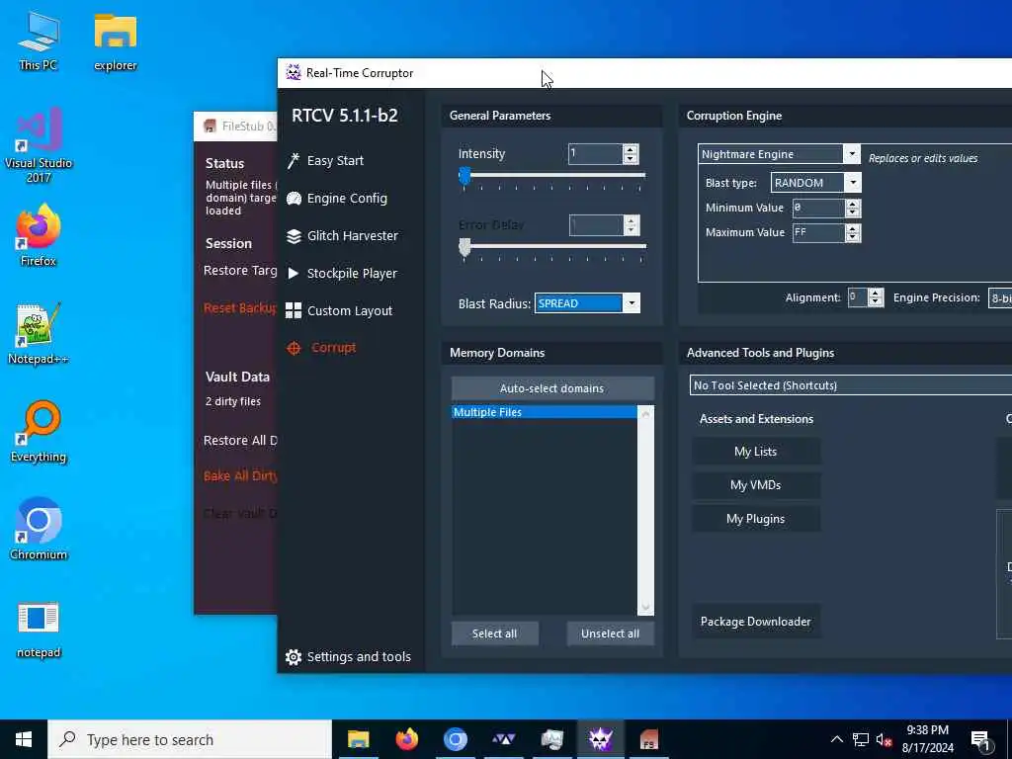Open Engine Config section
Image resolution: width=1012 pixels, height=759 pixels.
347,198
